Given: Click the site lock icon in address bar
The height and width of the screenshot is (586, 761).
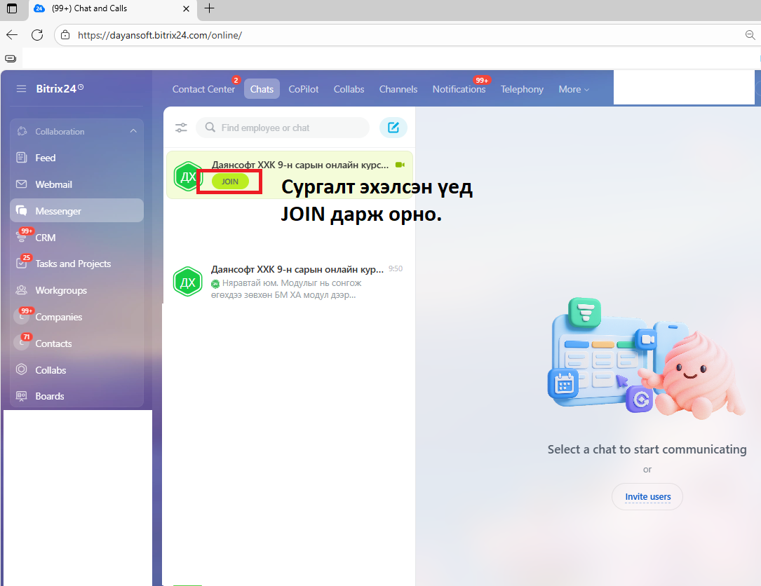Looking at the screenshot, I should (x=65, y=35).
